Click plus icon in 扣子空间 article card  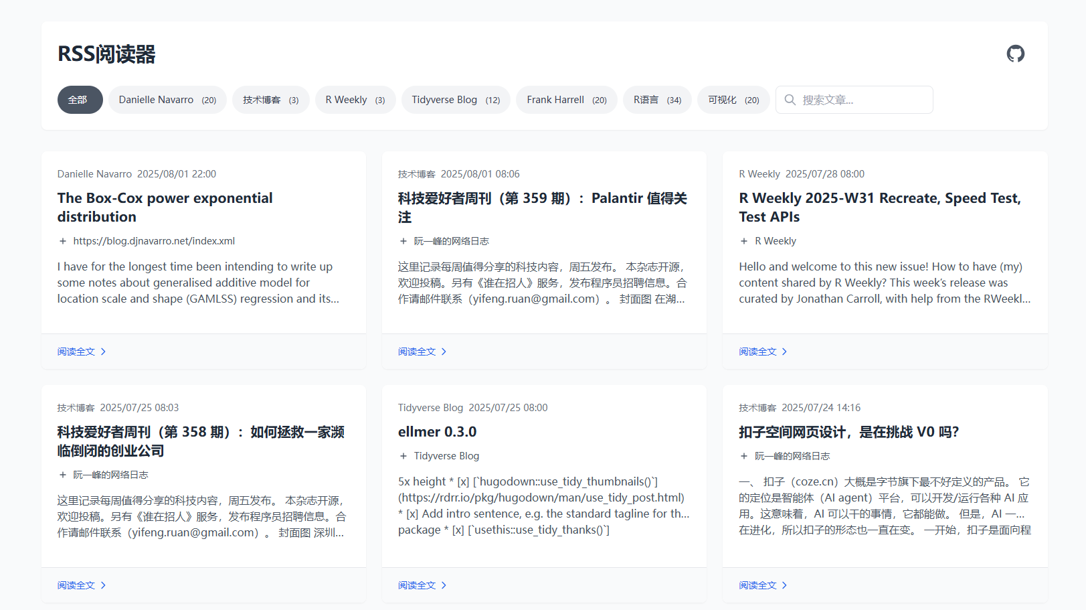point(744,456)
